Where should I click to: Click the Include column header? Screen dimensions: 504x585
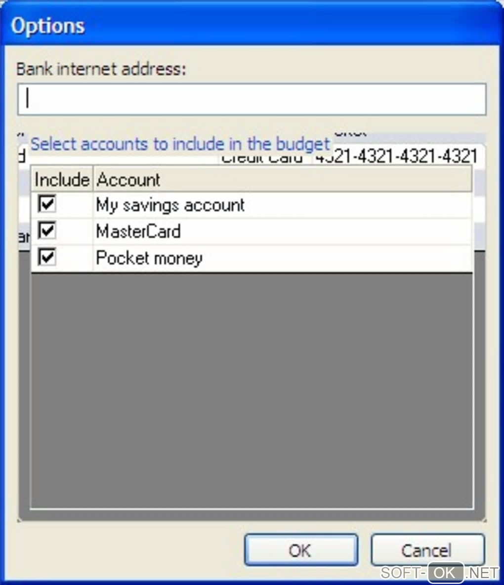coord(62,180)
